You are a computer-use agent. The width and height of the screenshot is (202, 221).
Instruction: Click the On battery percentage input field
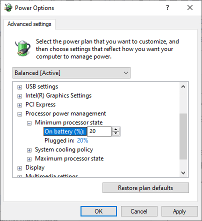(99, 131)
